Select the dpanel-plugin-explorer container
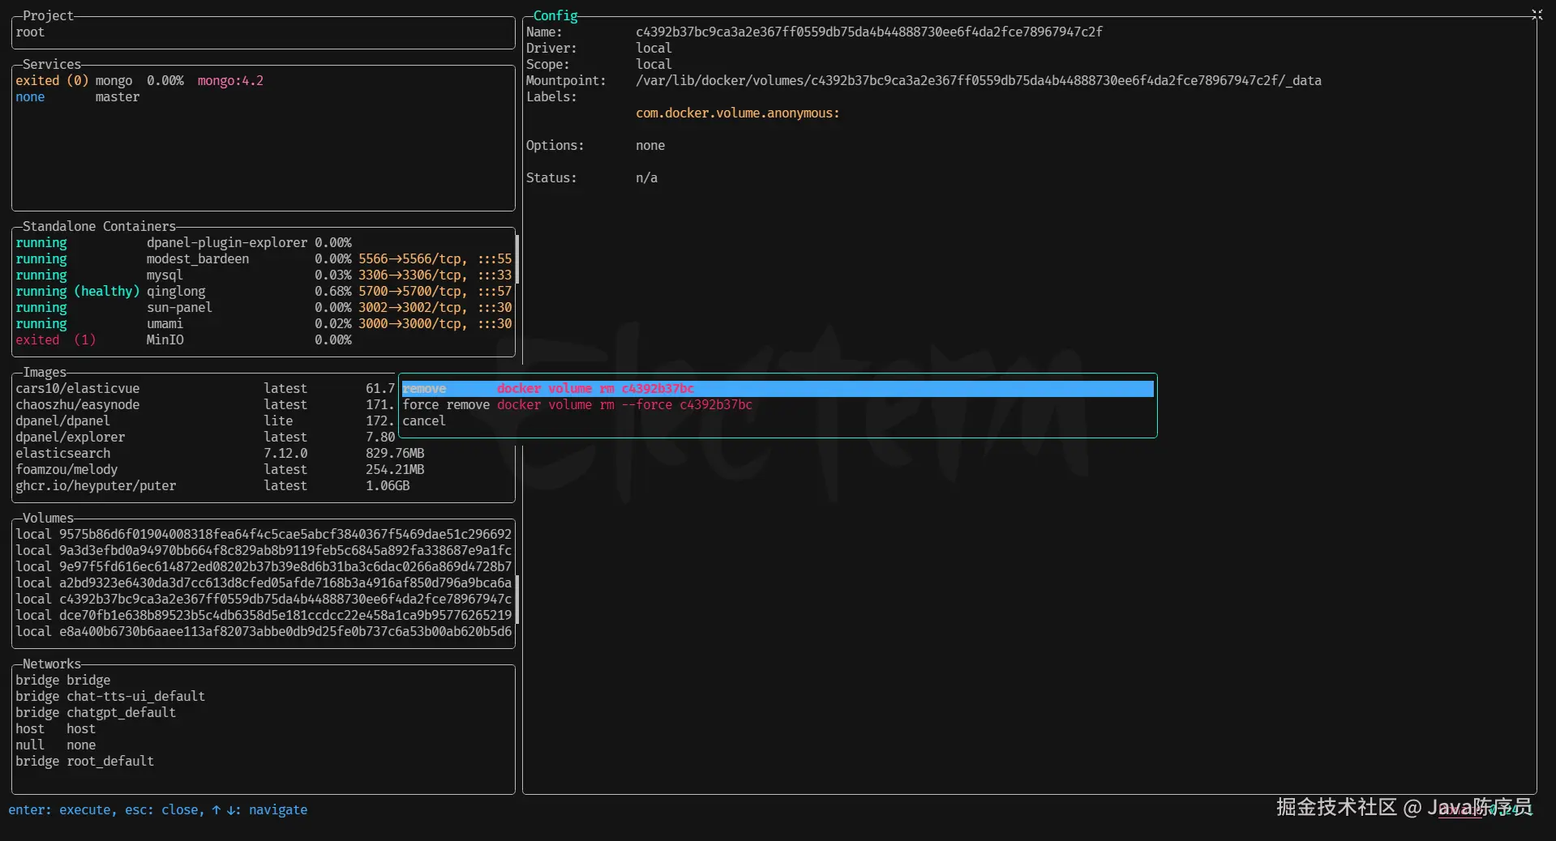 pyautogui.click(x=226, y=243)
